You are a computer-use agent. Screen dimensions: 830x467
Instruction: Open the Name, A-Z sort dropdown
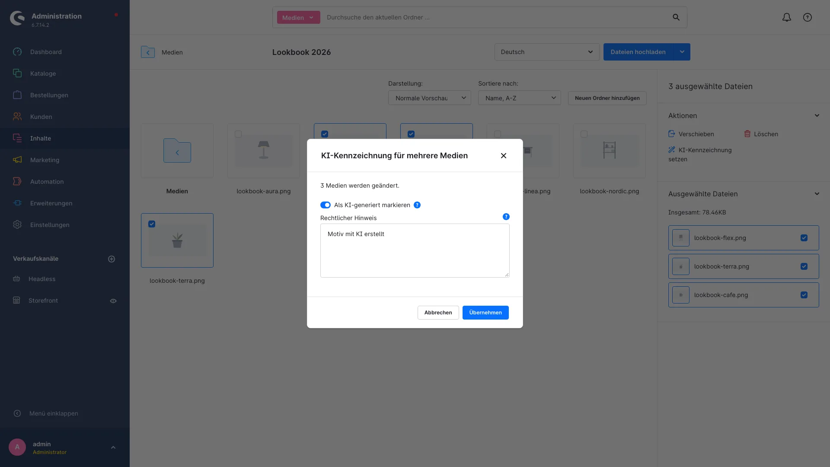click(x=520, y=98)
